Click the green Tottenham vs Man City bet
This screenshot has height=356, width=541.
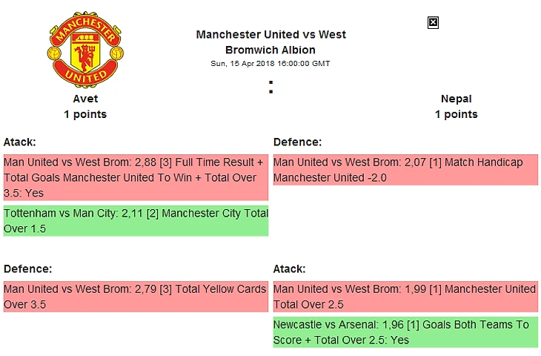coord(135,221)
